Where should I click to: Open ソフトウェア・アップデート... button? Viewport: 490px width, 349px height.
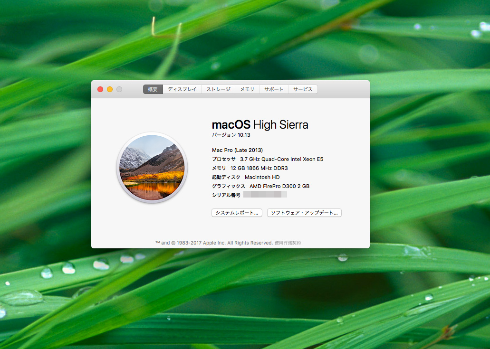pyautogui.click(x=304, y=213)
